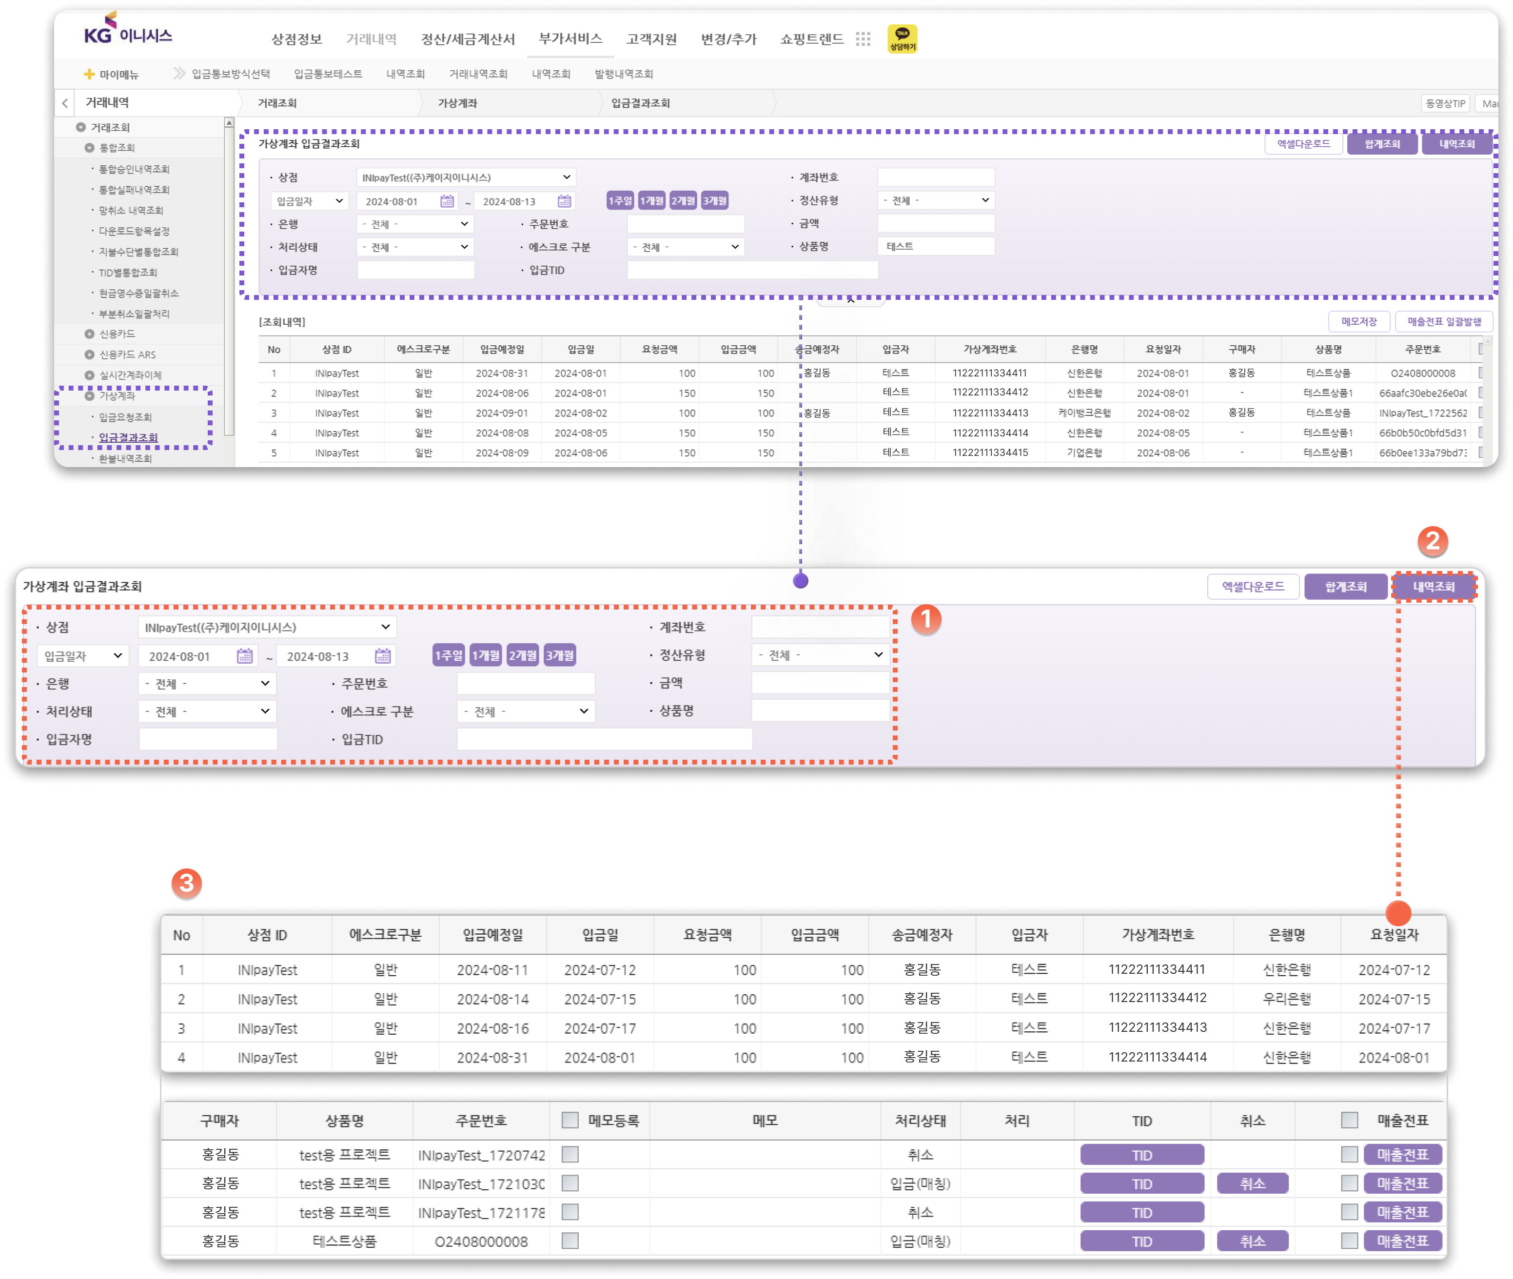
Task: Tick memo checkbox for order INIpayTest_1720742
Action: 570,1154
